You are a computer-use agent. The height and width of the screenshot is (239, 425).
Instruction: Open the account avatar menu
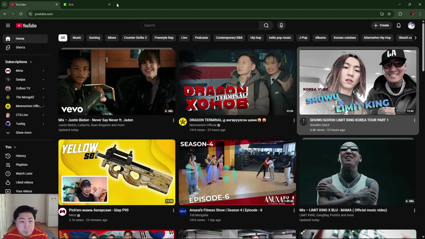tap(411, 26)
